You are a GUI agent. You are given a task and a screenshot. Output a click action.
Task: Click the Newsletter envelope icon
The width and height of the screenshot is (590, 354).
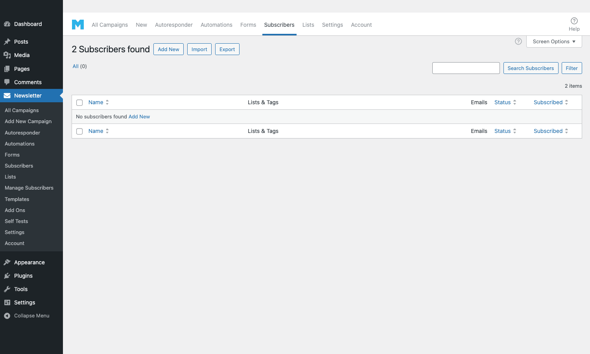click(x=7, y=96)
